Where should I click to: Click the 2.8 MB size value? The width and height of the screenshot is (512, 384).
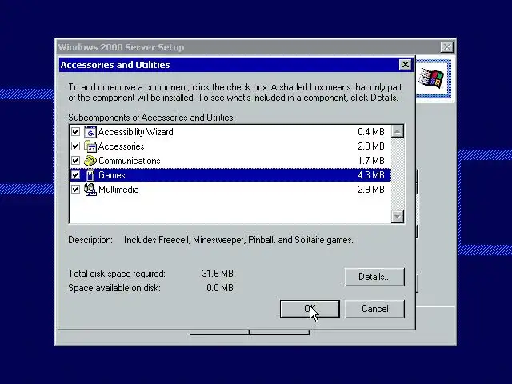[x=371, y=146]
